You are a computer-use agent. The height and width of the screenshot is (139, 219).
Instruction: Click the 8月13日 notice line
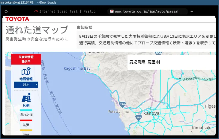point(147,36)
